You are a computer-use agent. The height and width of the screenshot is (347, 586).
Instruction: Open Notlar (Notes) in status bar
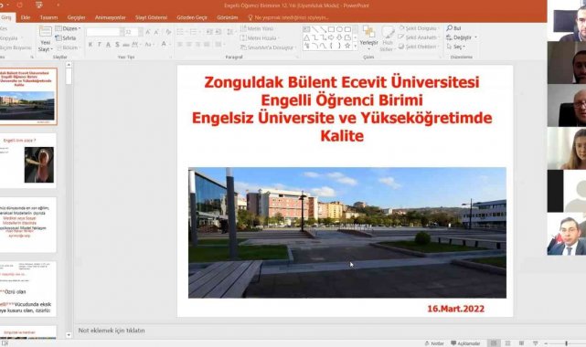[434, 343]
